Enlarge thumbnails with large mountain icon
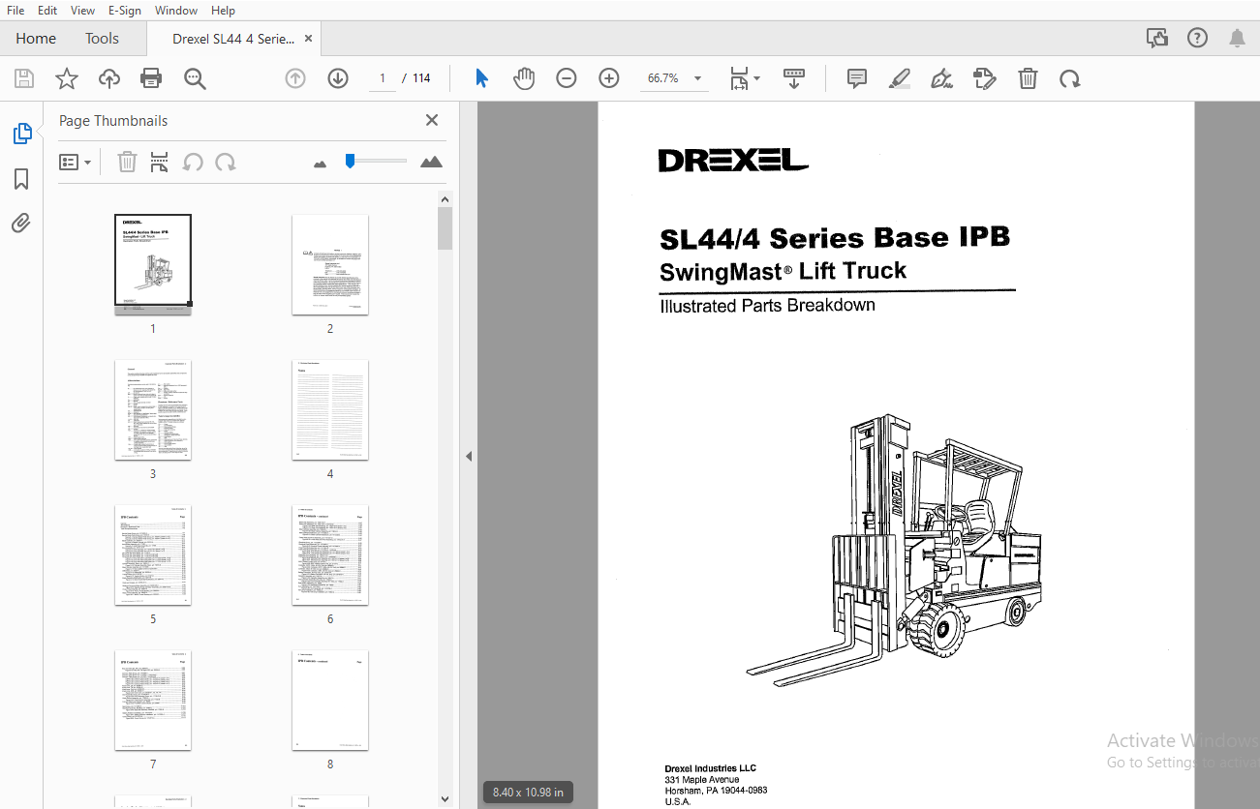 click(432, 162)
